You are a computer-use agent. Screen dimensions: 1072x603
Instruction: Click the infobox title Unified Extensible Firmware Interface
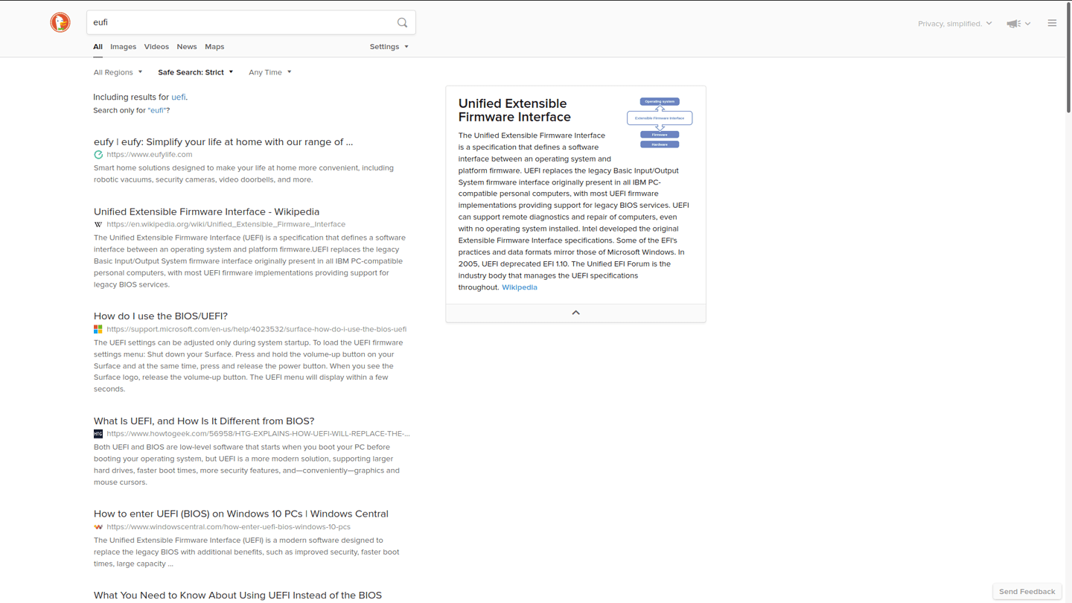click(514, 110)
